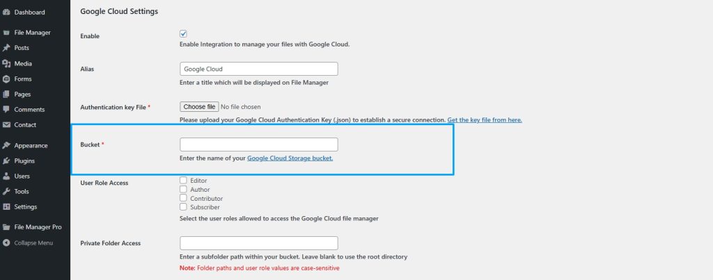Click the Forms icon in sidebar
The height and width of the screenshot is (280, 713).
pos(6,79)
